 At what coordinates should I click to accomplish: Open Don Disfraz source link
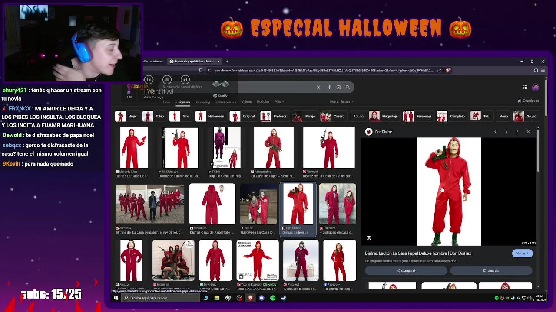(379, 132)
